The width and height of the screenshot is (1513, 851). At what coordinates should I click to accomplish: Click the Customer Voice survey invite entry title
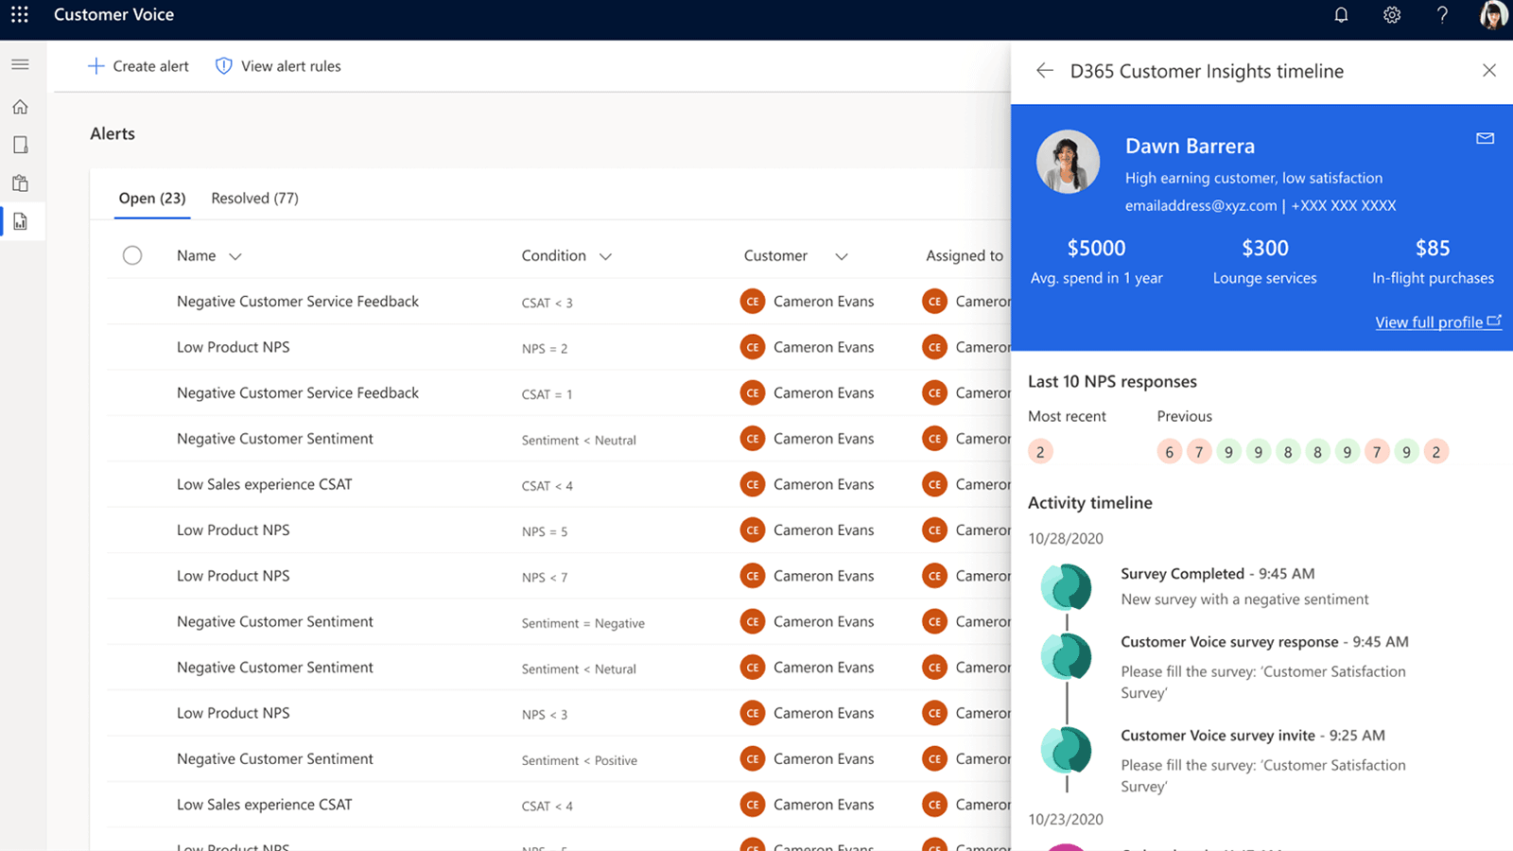tap(1218, 736)
